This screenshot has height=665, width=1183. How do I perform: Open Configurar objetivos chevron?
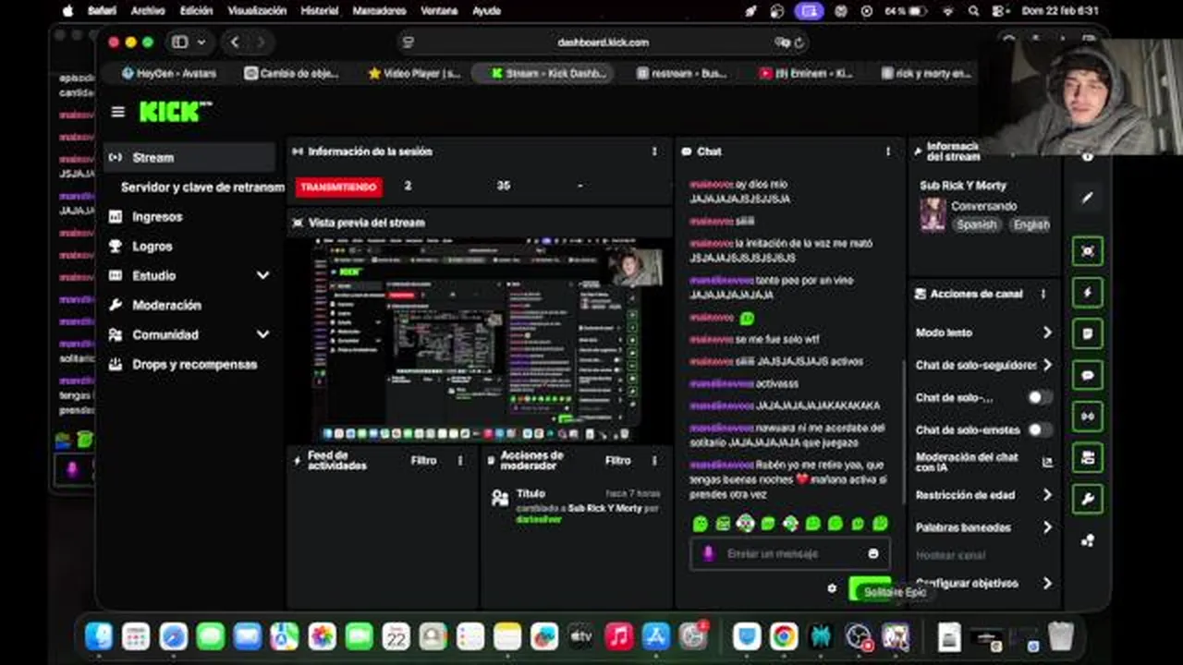[1047, 583]
